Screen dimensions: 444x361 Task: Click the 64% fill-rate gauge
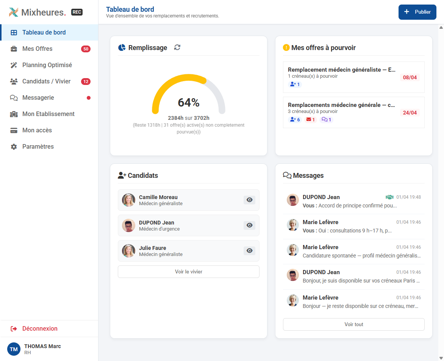(189, 94)
